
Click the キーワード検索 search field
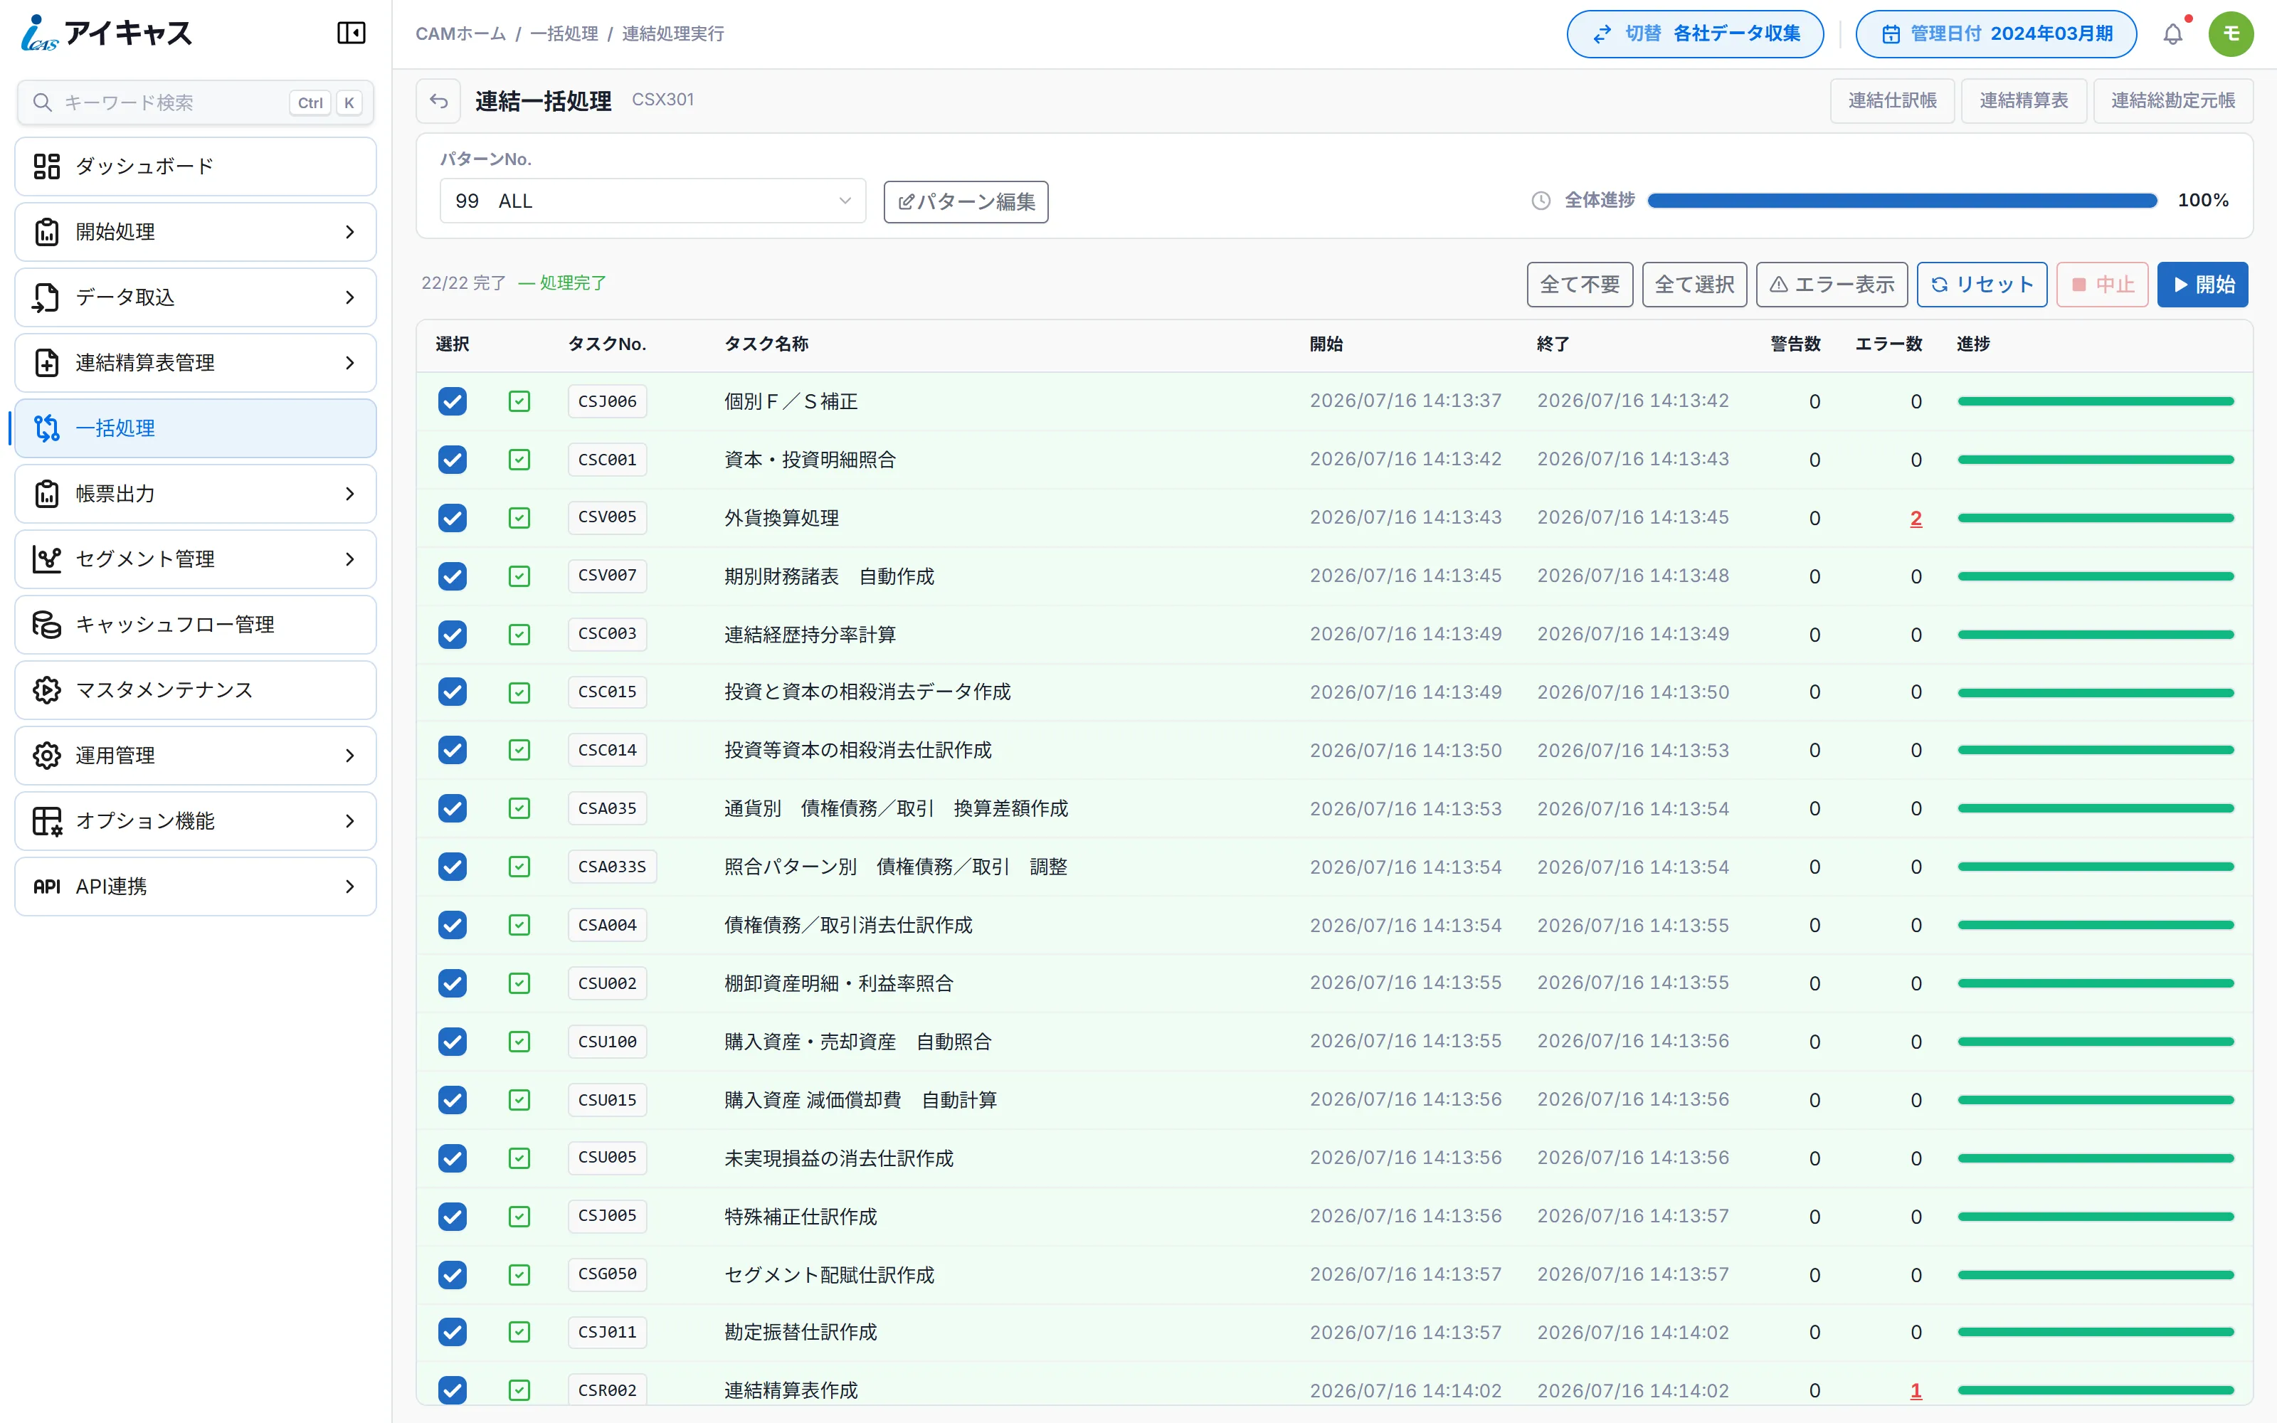click(x=196, y=102)
